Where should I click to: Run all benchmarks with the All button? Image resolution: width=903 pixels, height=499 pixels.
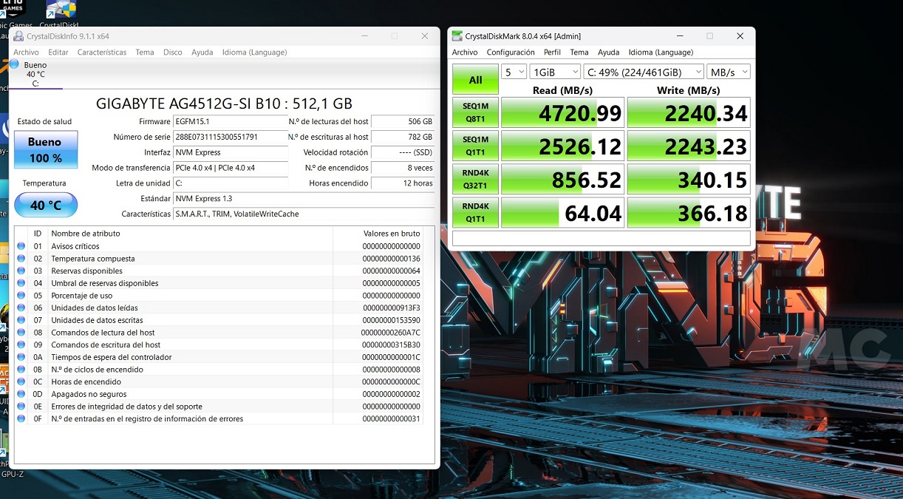475,80
